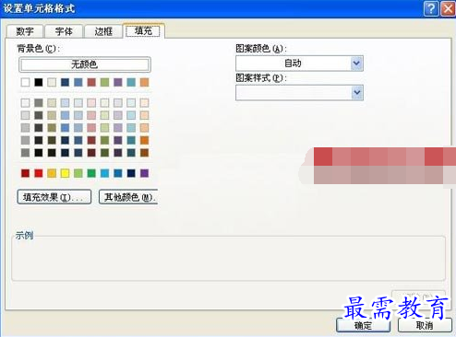Choose light green in bottom standard colors row

[78, 173]
